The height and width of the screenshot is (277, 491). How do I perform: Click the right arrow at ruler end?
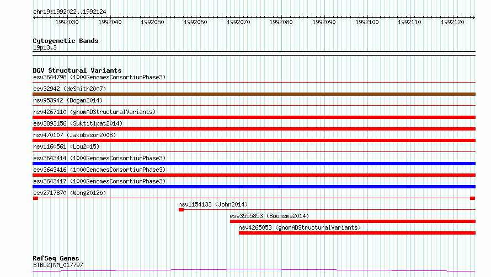pyautogui.click(x=474, y=17)
